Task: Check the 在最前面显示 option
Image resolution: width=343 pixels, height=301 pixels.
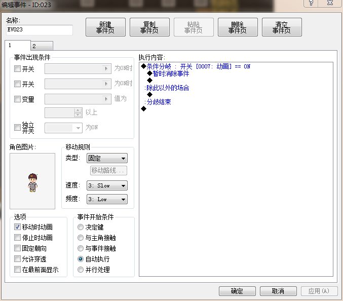Action: (x=17, y=269)
